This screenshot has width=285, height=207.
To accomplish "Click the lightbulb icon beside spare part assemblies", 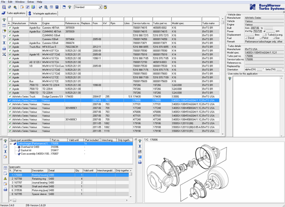I will point(5,141).
